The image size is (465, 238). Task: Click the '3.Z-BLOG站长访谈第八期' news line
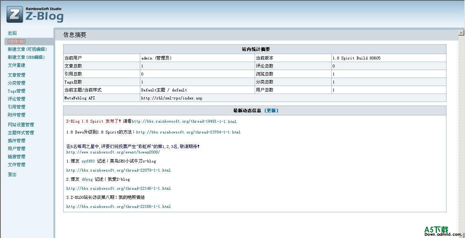click(105, 197)
